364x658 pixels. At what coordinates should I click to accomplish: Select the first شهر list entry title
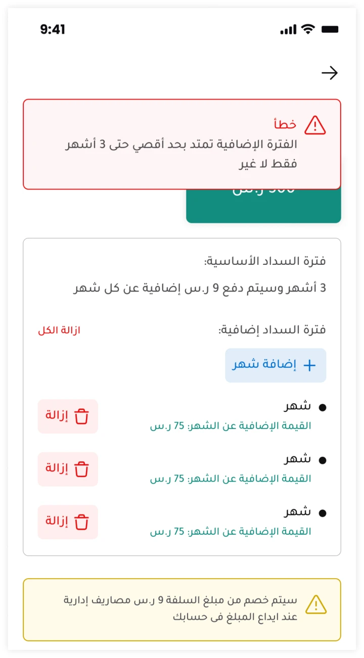[x=298, y=406]
